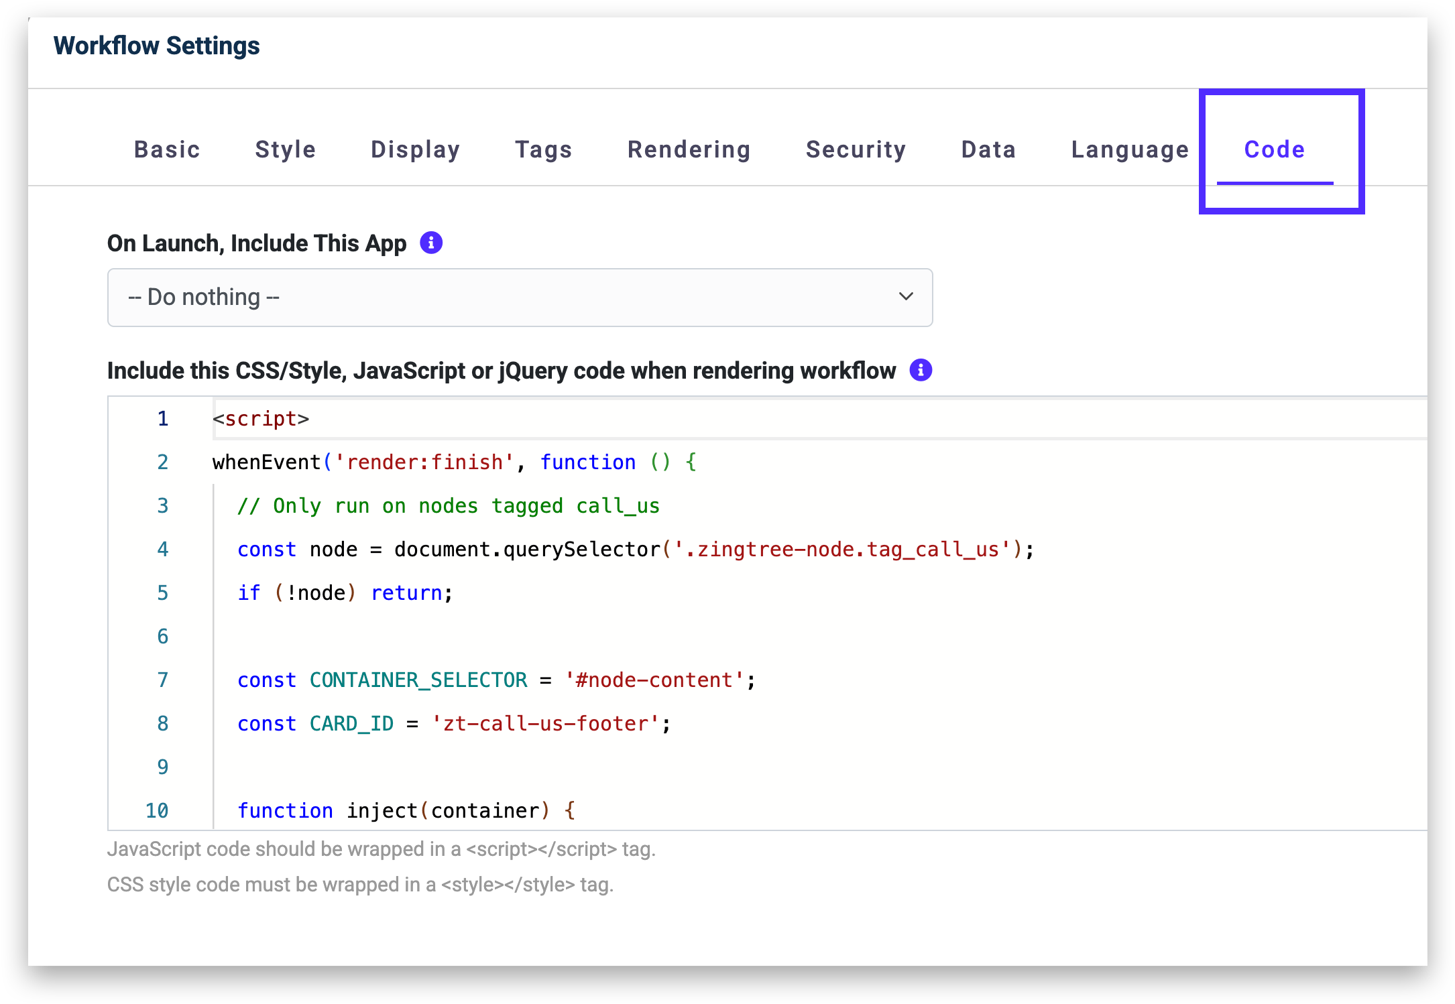Click line number 10 in gutter

[157, 811]
